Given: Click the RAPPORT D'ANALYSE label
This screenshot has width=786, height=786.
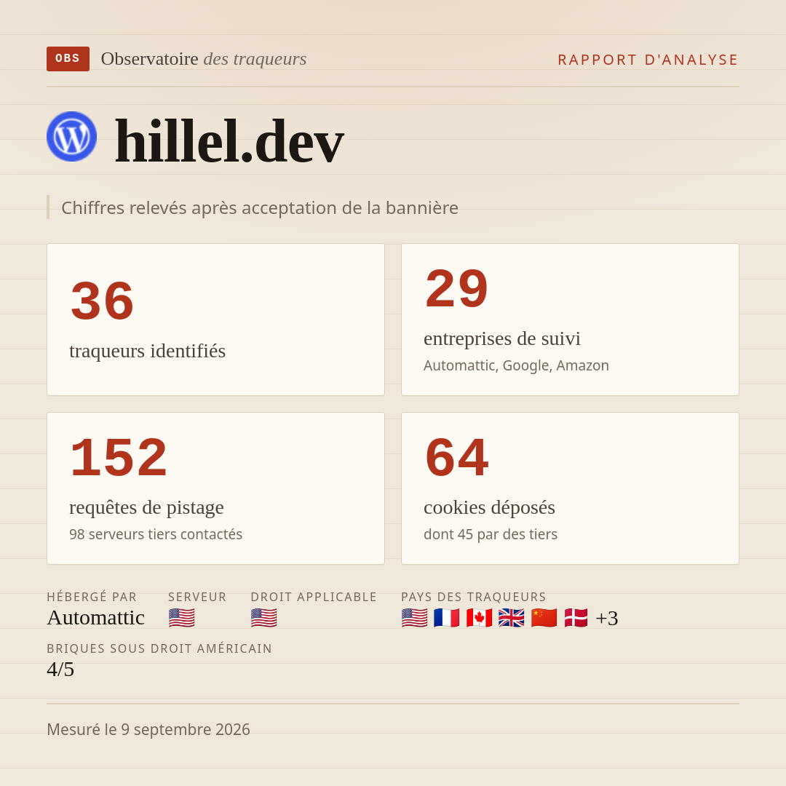Looking at the screenshot, I should coord(648,60).
